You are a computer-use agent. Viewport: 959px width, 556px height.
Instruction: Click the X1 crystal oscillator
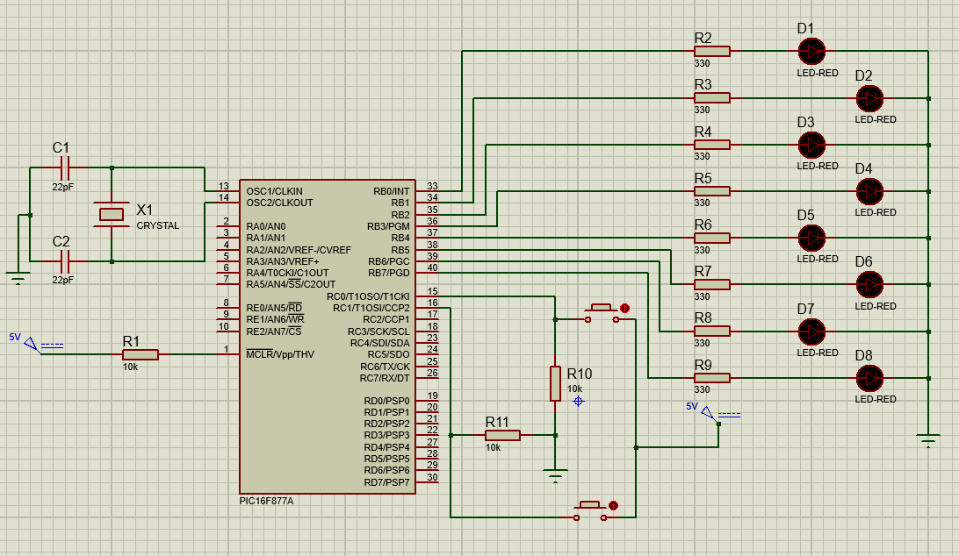point(112,213)
